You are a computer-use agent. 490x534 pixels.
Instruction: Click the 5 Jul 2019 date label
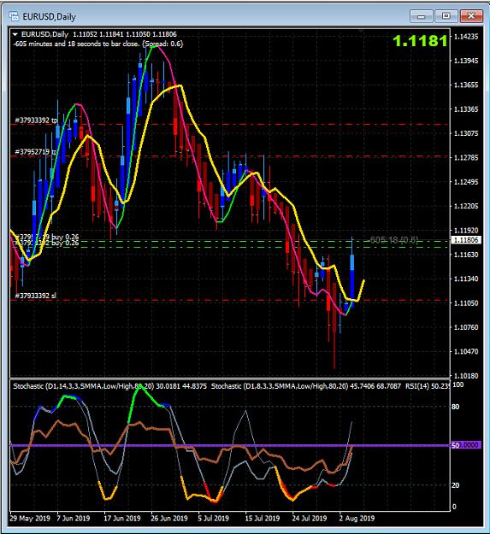[213, 519]
